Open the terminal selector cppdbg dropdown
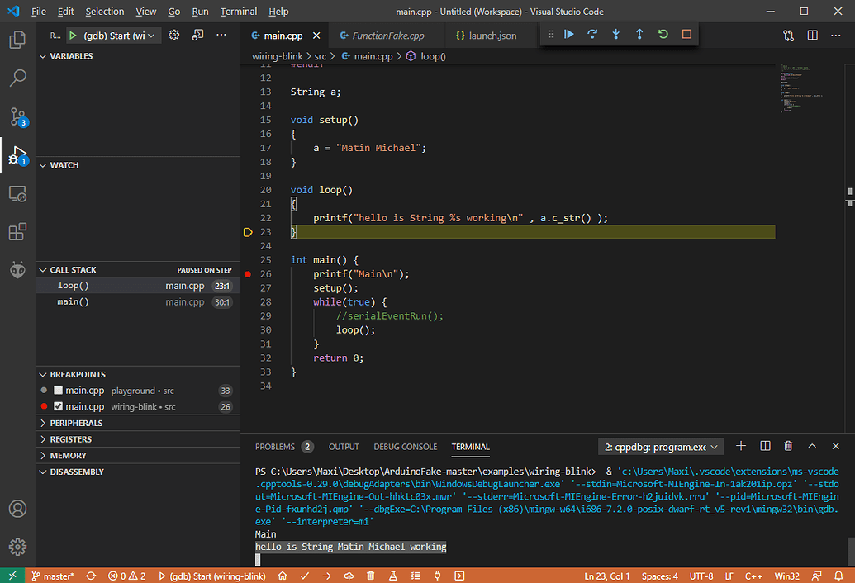The image size is (855, 583). coord(661,447)
